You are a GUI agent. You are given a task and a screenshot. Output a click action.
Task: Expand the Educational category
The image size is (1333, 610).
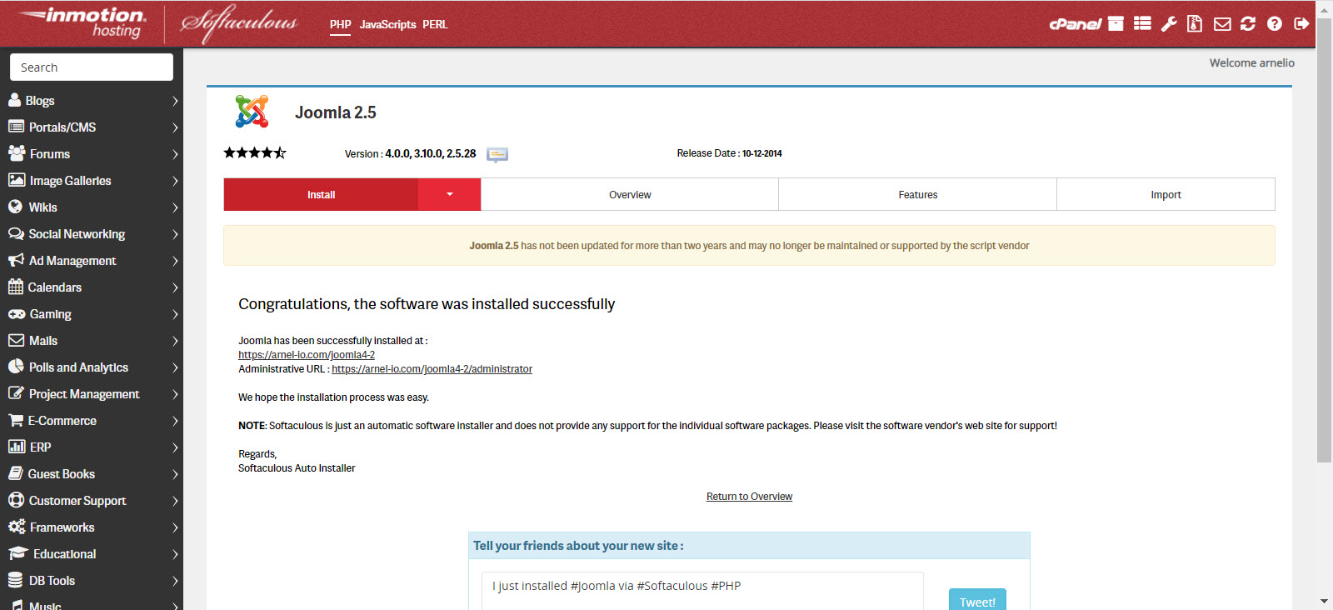click(175, 554)
